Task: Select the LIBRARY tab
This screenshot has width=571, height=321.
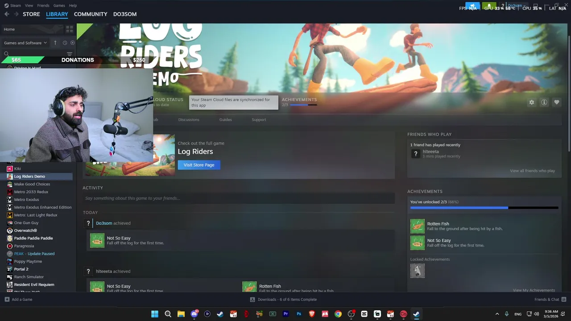Action: [57, 14]
